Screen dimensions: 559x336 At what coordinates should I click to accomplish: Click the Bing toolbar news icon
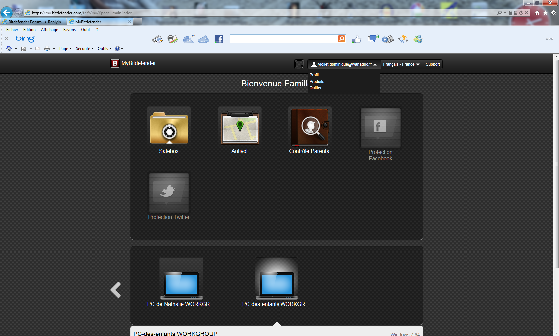[158, 39]
